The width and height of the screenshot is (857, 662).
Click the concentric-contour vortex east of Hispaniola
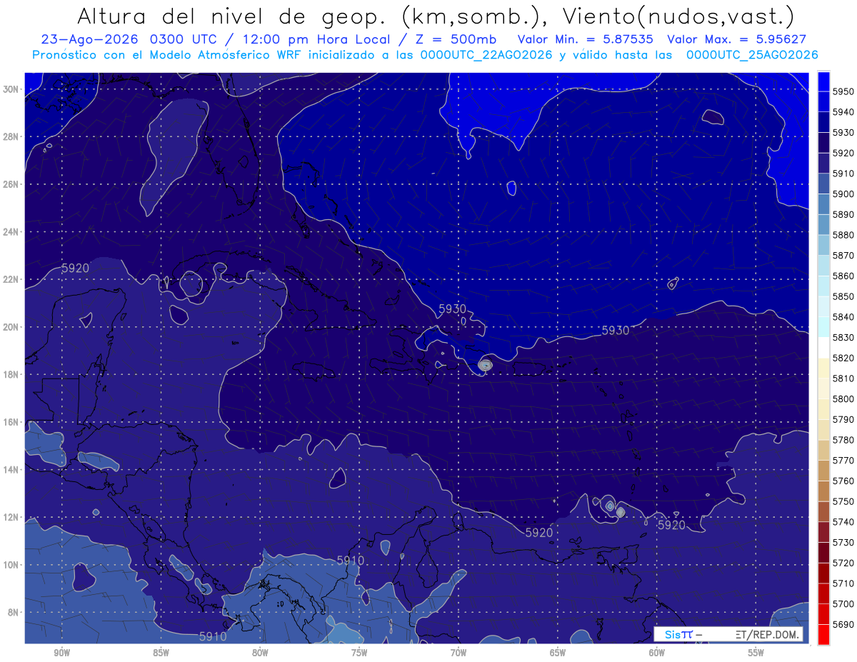486,365
